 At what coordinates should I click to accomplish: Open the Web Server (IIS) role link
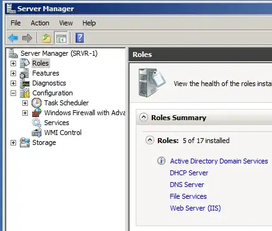[195, 208]
